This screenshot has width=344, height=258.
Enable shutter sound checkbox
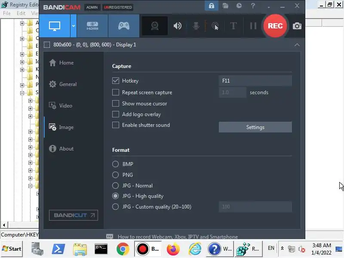pos(116,125)
